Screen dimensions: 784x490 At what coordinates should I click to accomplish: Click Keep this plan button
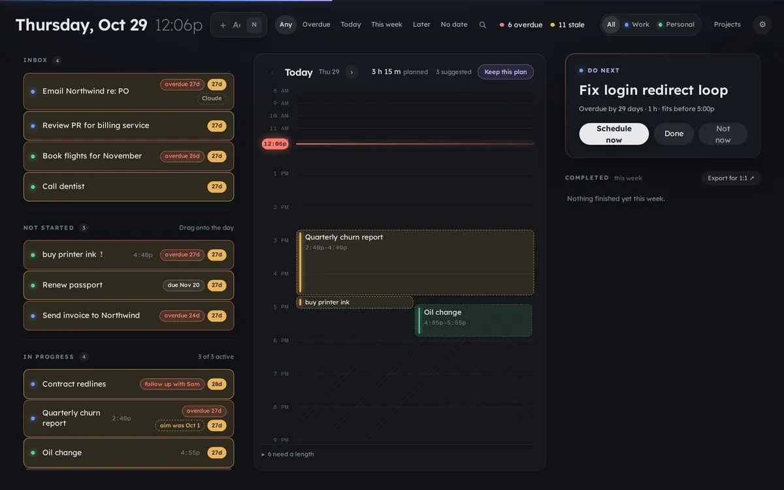click(x=506, y=72)
